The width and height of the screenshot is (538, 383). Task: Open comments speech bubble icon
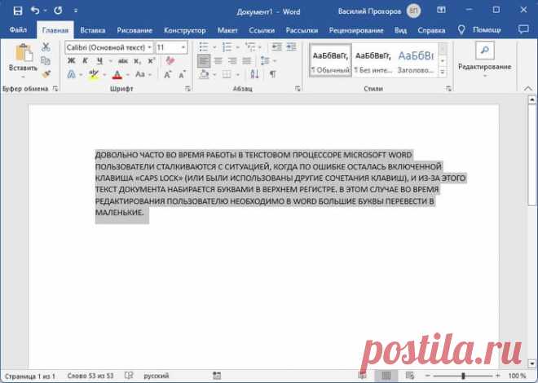(523, 29)
